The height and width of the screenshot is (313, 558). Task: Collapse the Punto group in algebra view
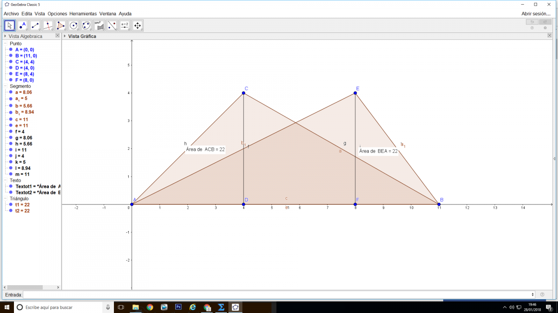coord(5,44)
